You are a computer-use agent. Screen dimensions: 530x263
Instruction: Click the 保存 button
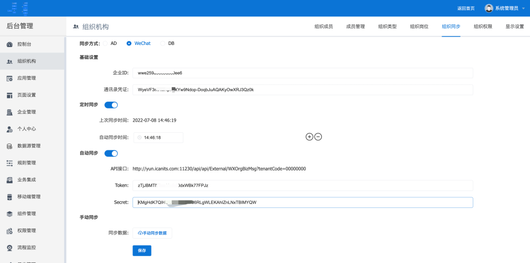[x=142, y=250]
